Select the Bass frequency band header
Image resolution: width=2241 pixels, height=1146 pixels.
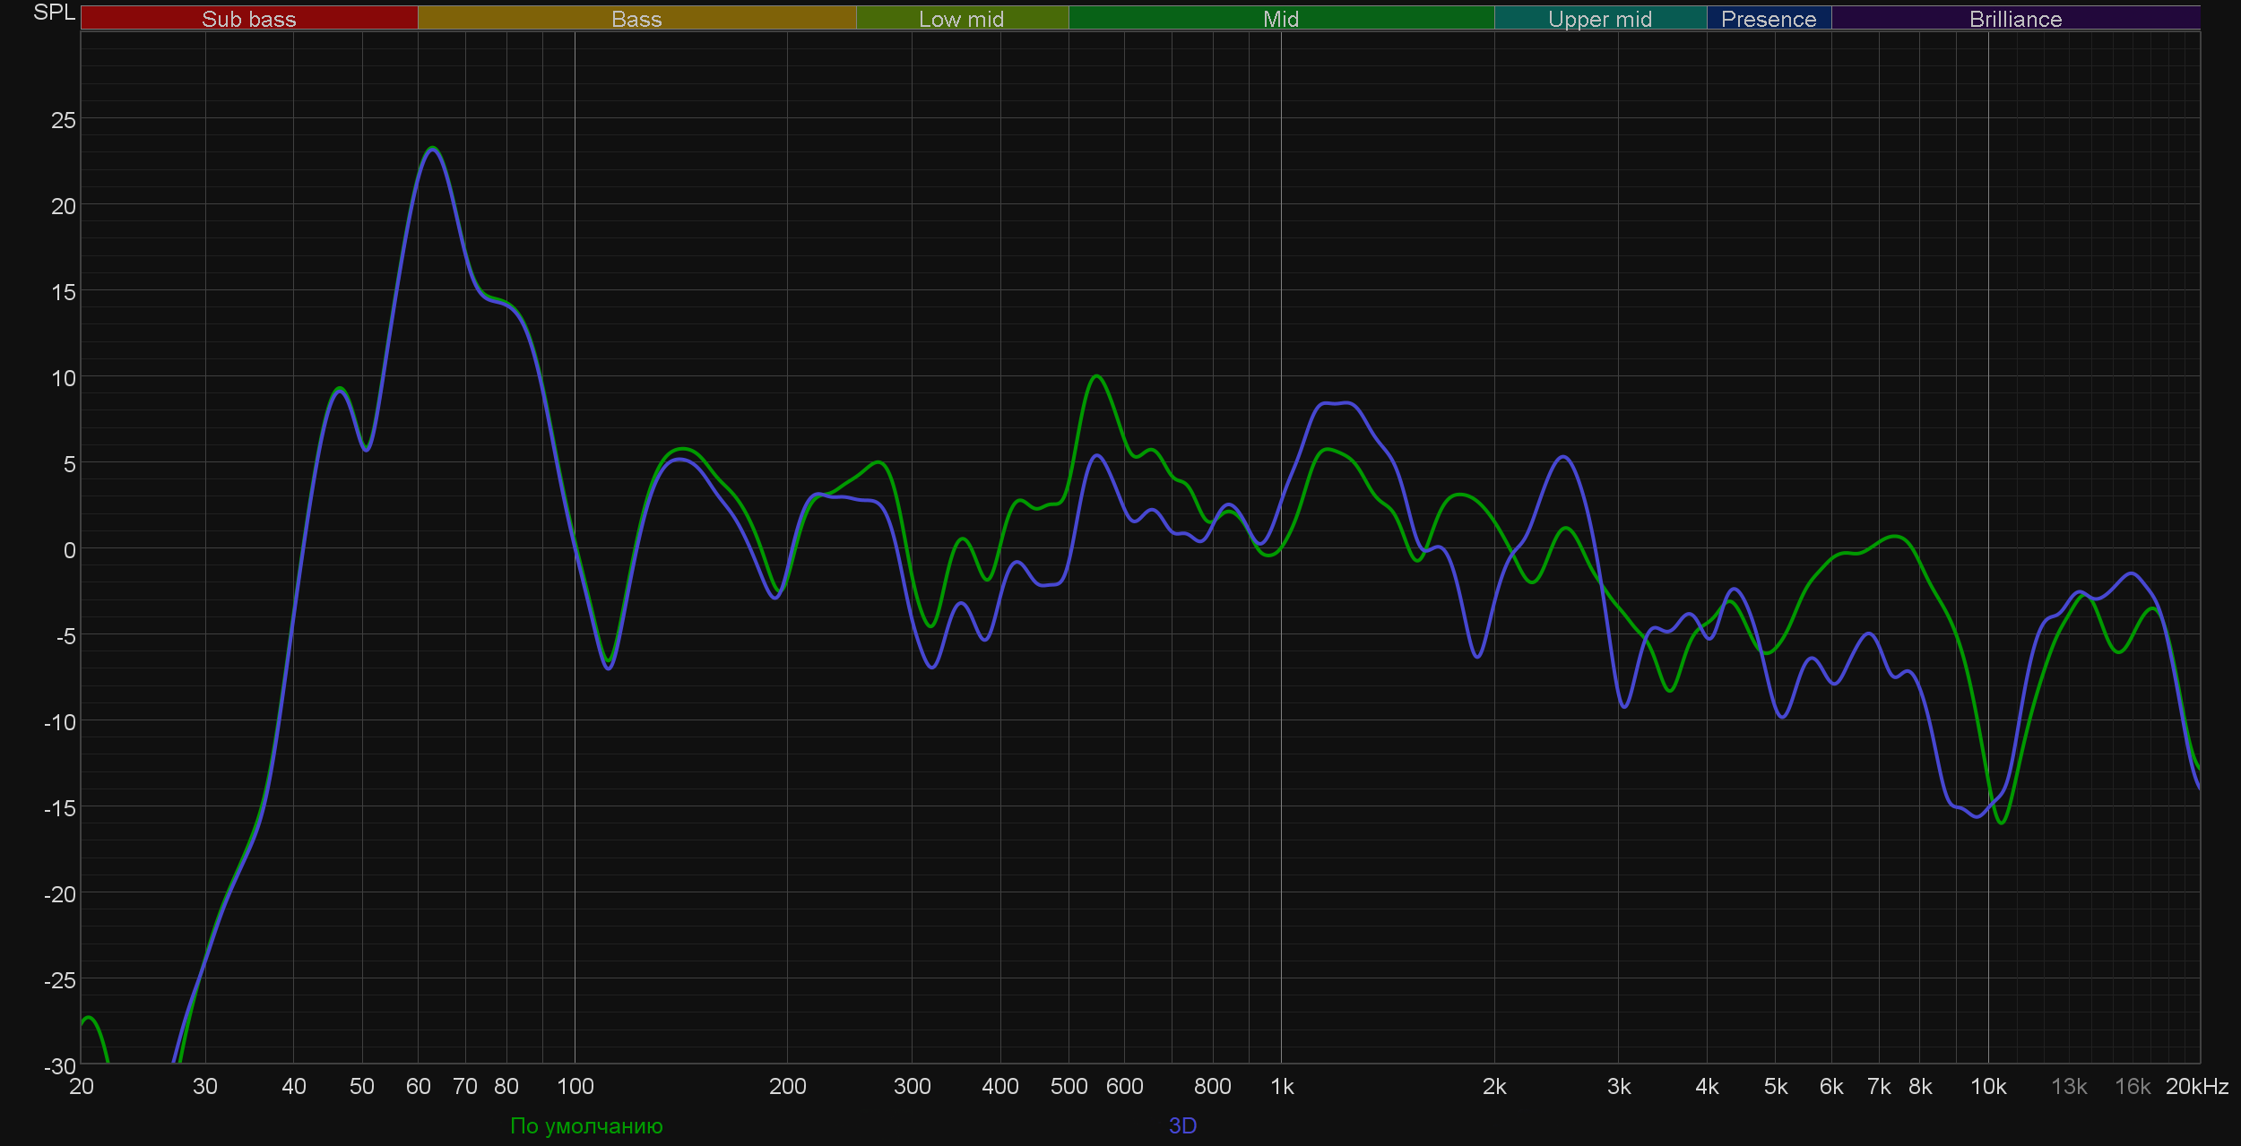636,19
